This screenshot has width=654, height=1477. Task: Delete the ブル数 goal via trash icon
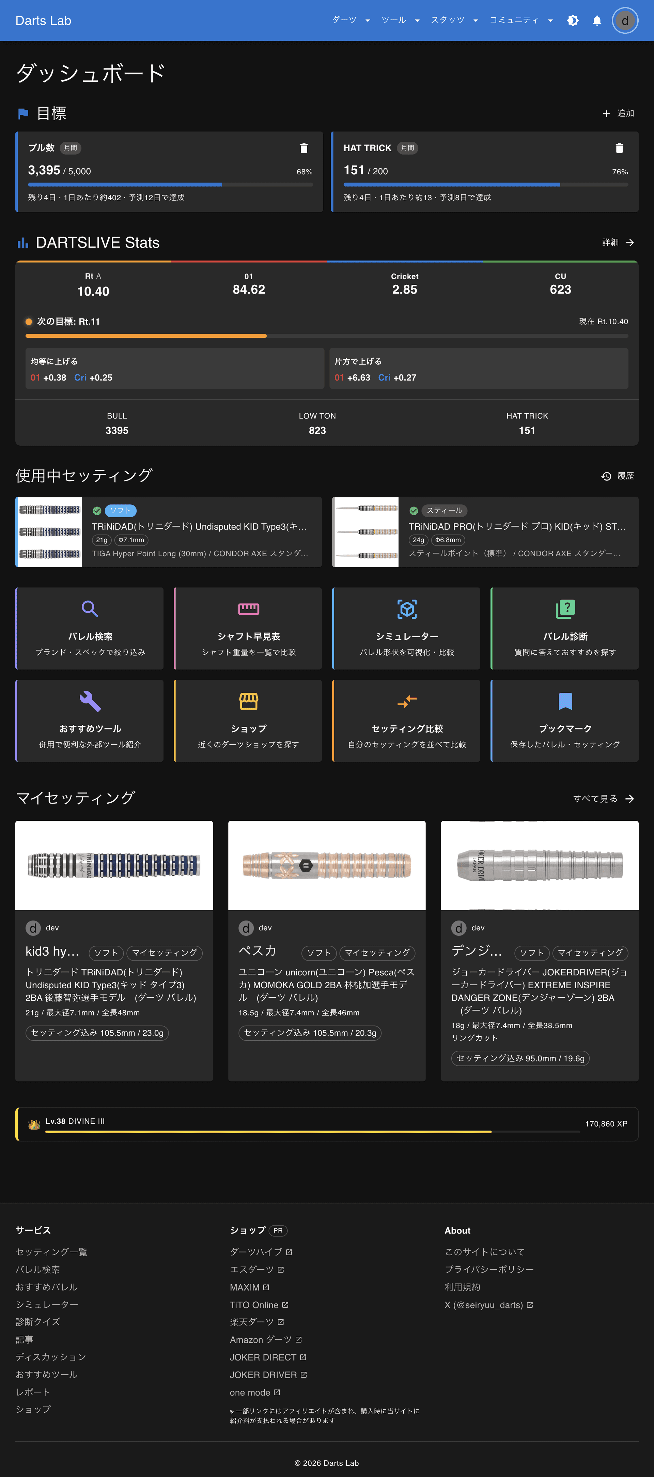pyautogui.click(x=303, y=147)
